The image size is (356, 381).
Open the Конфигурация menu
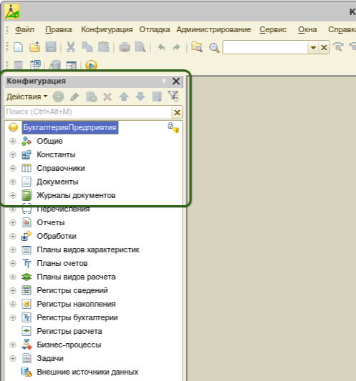(107, 29)
